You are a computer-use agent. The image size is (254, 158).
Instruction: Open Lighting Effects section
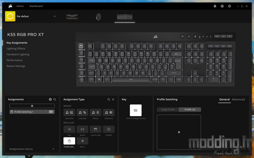(16, 49)
